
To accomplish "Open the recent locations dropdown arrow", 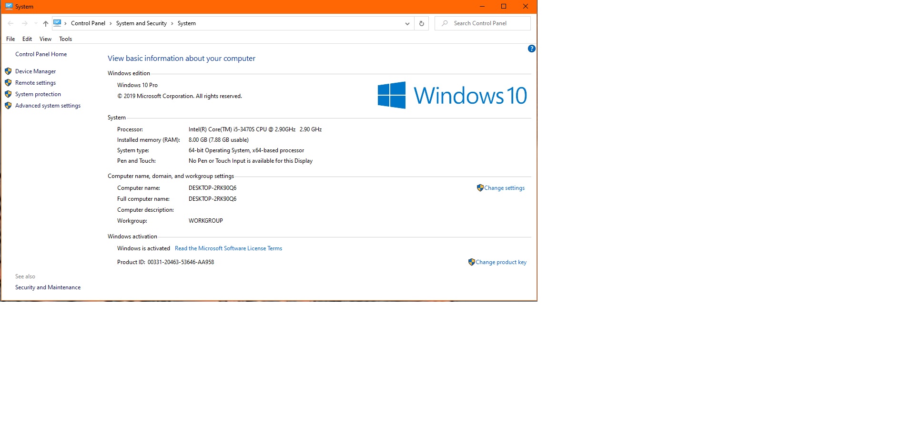I will 36,23.
